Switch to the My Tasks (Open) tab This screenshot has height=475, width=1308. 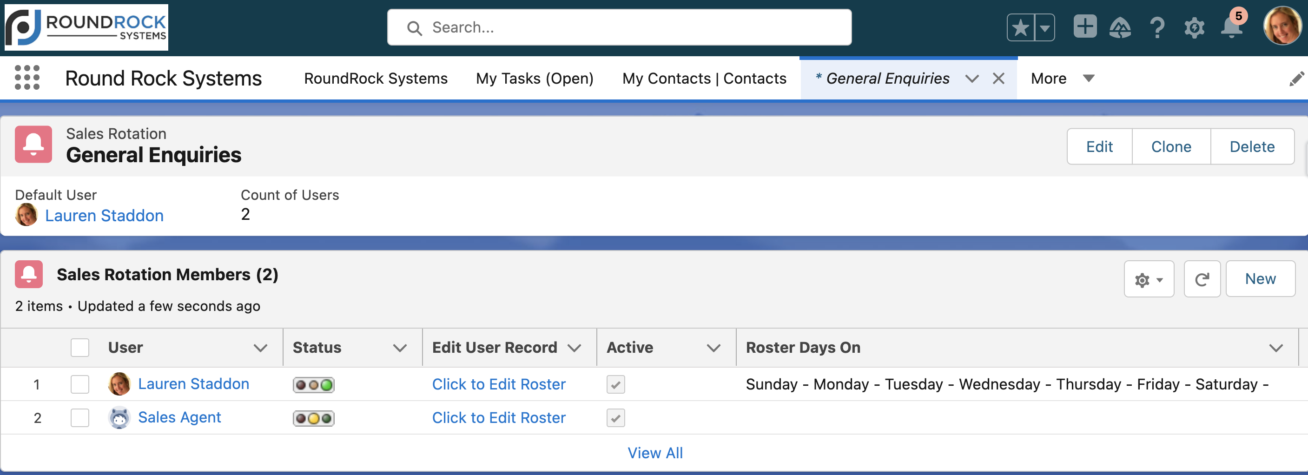point(534,78)
